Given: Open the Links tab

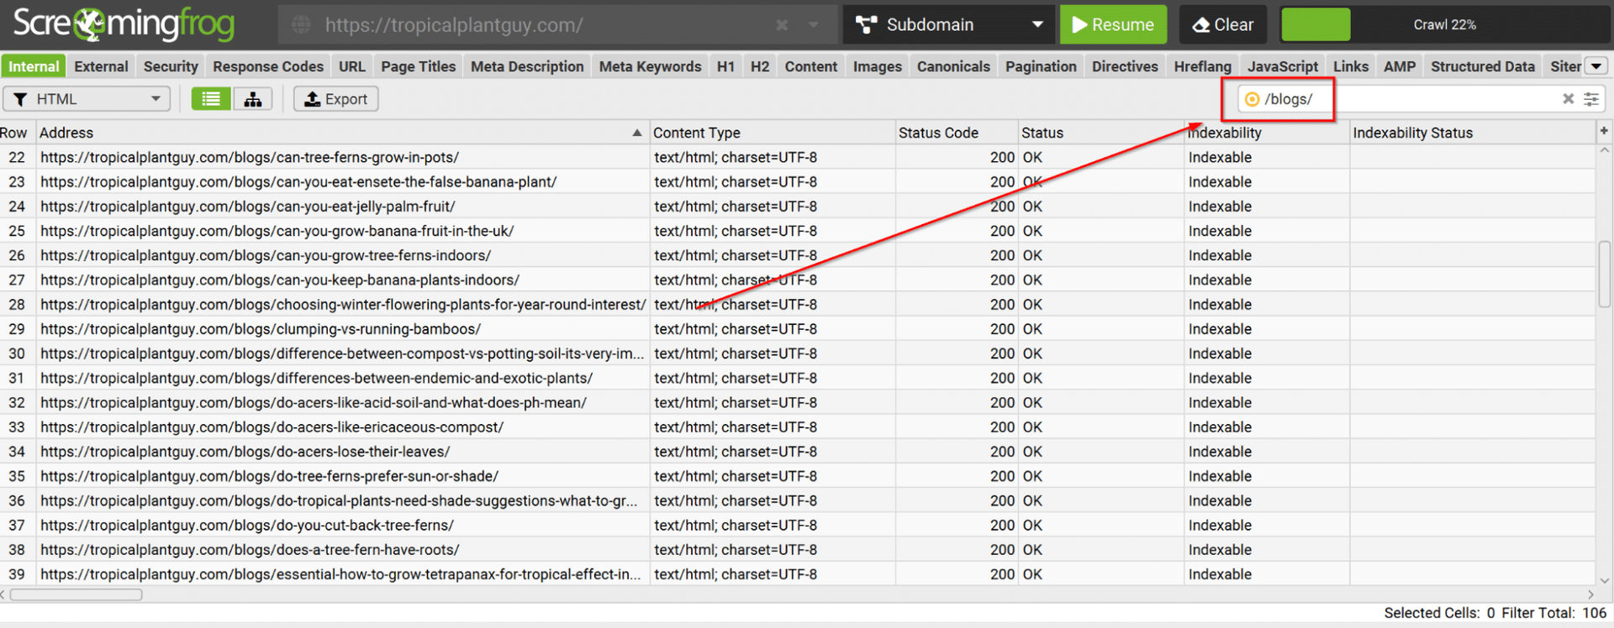Looking at the screenshot, I should [1351, 66].
